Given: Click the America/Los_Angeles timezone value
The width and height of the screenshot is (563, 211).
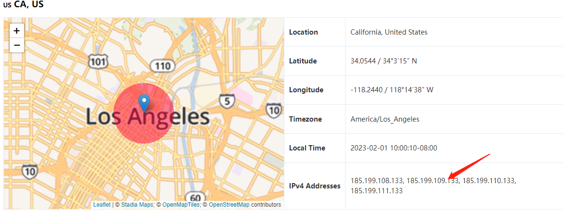Looking at the screenshot, I should point(384,119).
